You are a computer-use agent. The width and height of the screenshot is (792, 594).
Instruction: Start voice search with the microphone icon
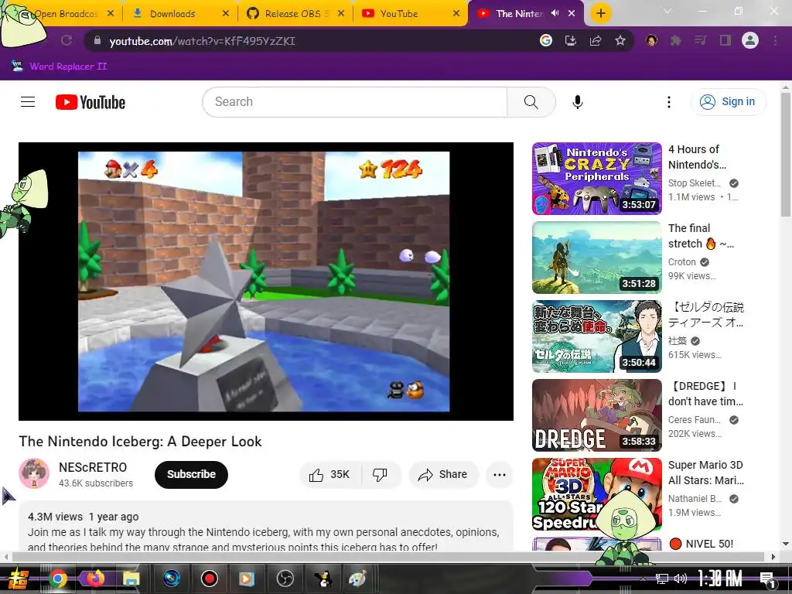click(x=577, y=102)
